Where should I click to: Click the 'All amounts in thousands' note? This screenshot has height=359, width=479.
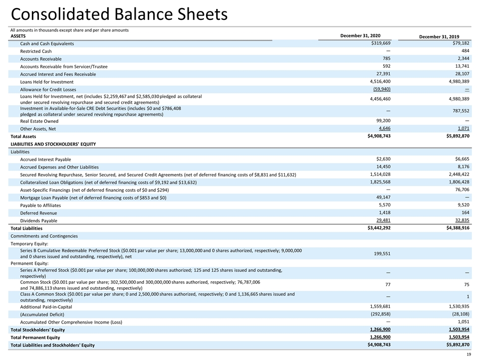coord(69,30)
